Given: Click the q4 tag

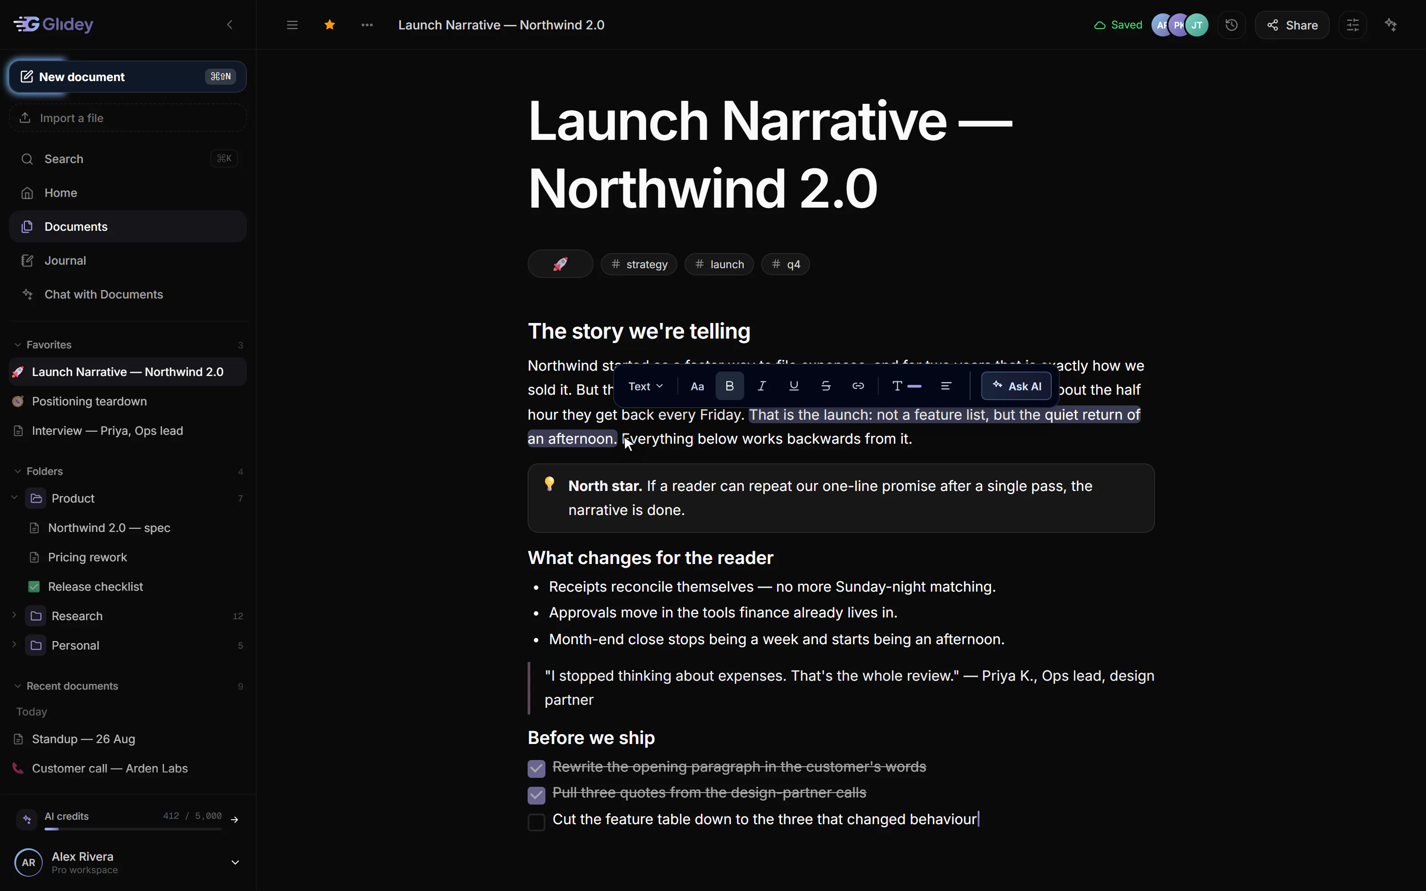Looking at the screenshot, I should tap(786, 265).
